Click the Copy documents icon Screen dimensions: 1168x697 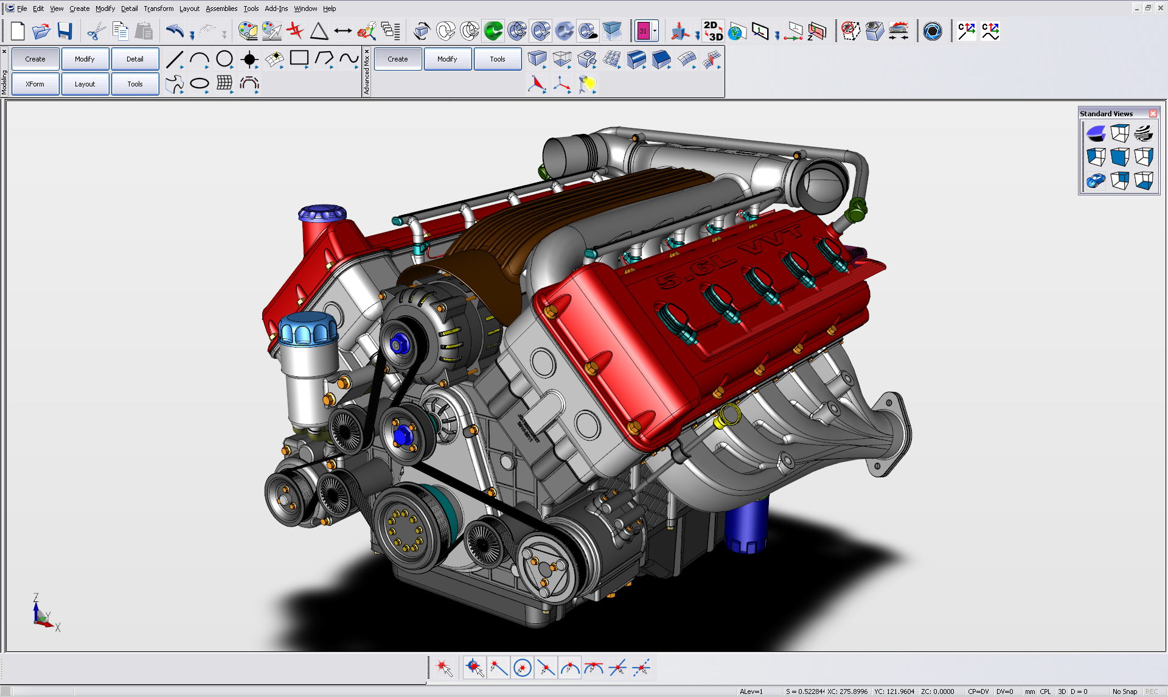point(120,31)
